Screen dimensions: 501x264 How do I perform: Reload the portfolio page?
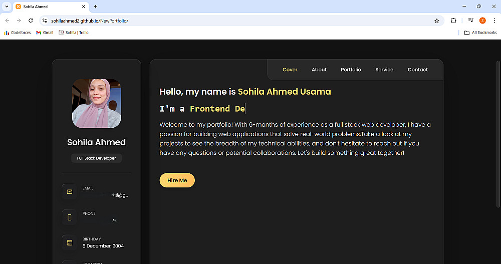coord(31,21)
